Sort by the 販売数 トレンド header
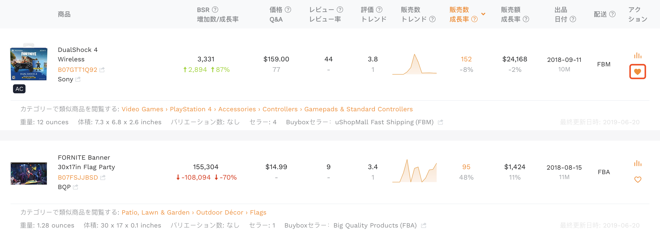The image size is (660, 233). pos(414,14)
